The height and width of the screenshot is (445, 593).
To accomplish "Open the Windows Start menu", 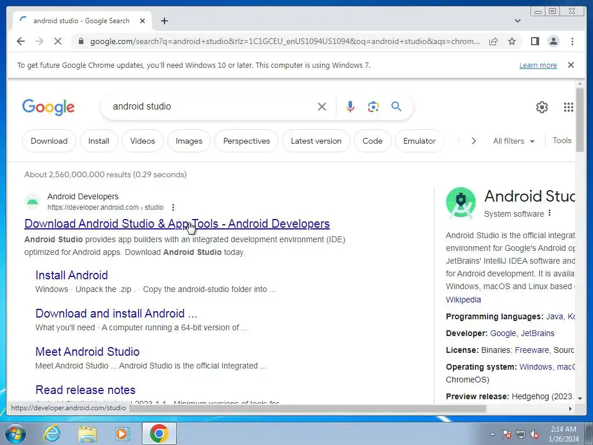I will point(16,433).
